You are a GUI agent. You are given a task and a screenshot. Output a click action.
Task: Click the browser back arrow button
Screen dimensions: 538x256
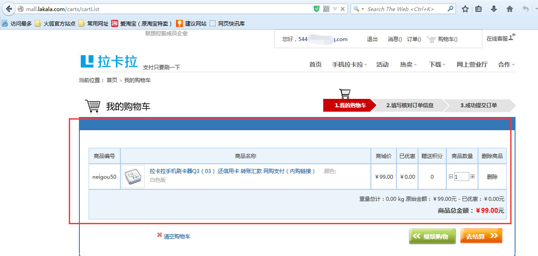(x=9, y=9)
